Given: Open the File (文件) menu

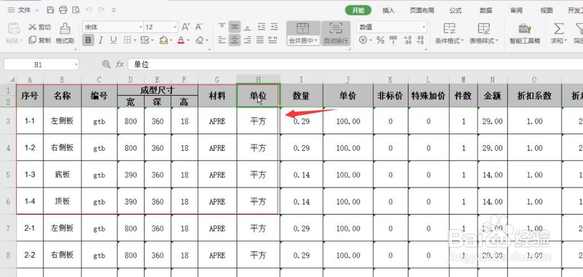Looking at the screenshot, I should pos(23,10).
